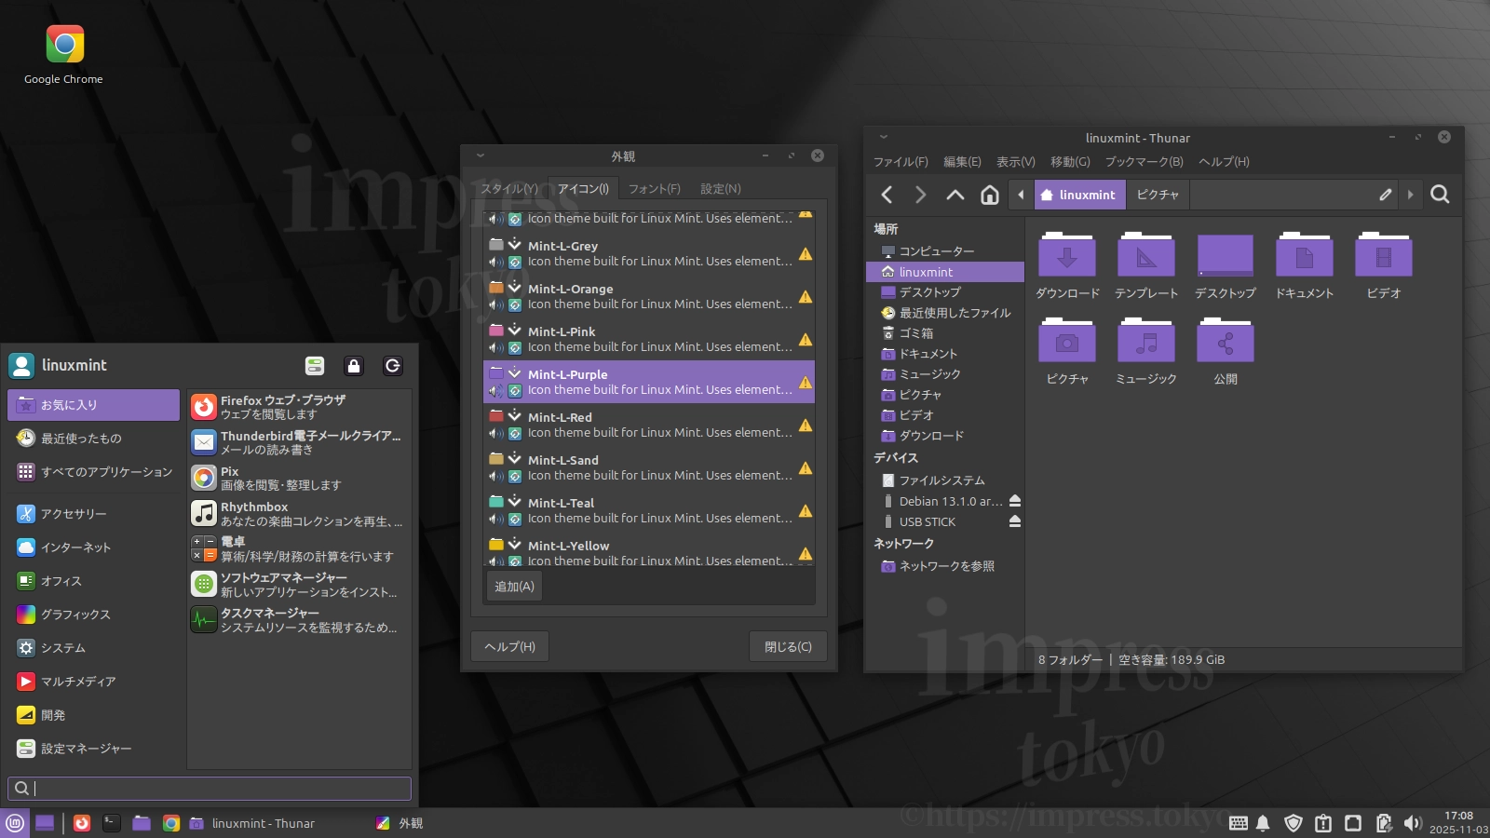Viewport: 1490px width, 838px height.
Task: Open ブックマーク(B) menu in Thunar
Action: pos(1144,162)
